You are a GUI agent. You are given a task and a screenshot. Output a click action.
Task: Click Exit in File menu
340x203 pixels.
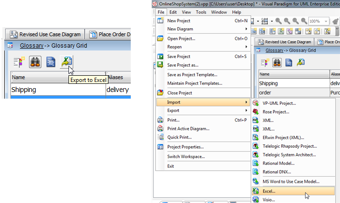pyautogui.click(x=203, y=166)
